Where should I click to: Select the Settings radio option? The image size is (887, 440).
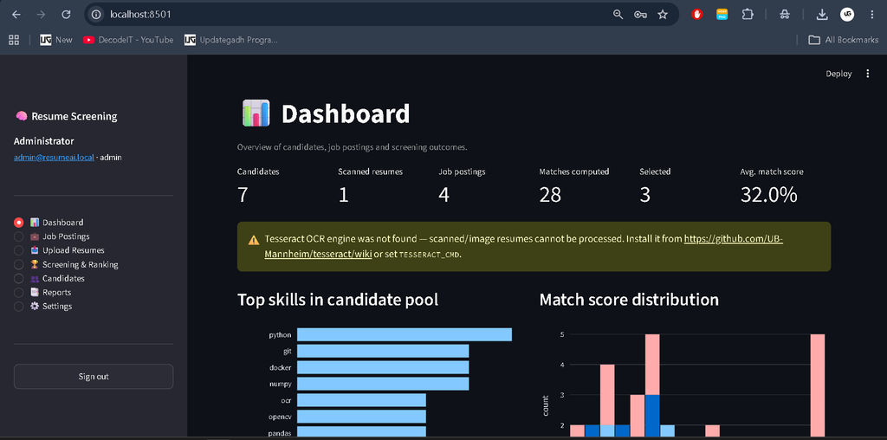click(19, 306)
